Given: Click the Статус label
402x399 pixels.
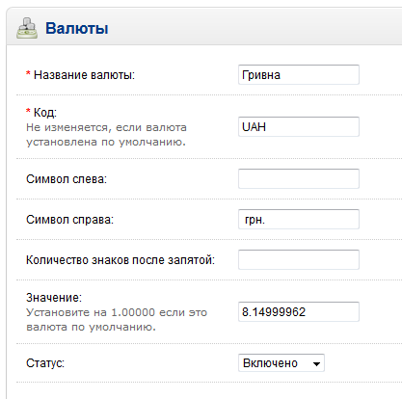Looking at the screenshot, I should coord(45,363).
